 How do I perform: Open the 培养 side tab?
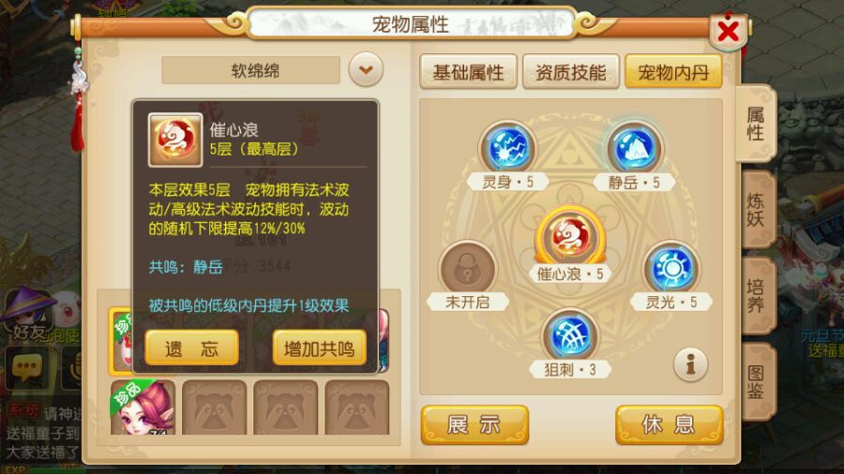click(x=757, y=296)
